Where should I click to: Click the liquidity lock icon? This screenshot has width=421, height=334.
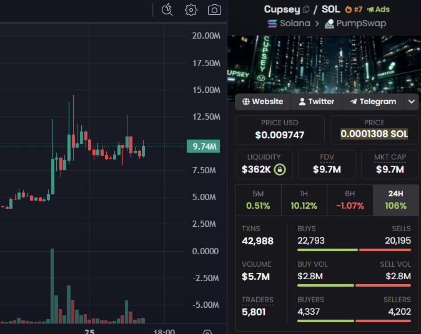(280, 169)
